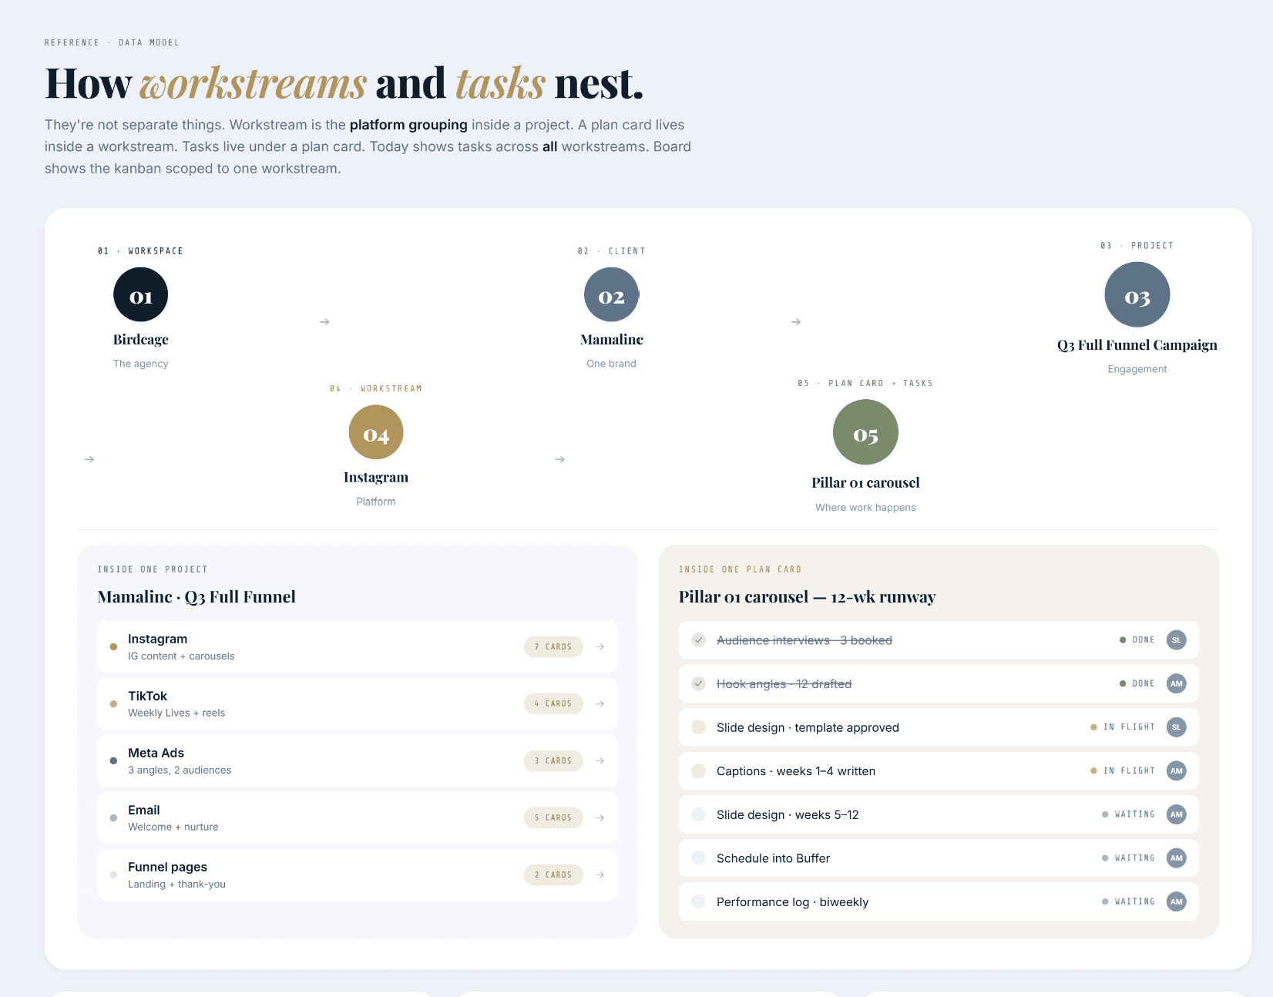Screen dimensions: 1273x997
Task: Open the arrow on the Funnel pages row
Action: (x=600, y=874)
